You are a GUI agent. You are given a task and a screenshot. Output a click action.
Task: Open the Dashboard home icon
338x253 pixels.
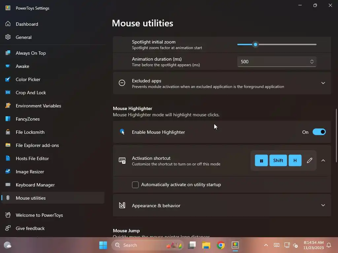point(8,24)
